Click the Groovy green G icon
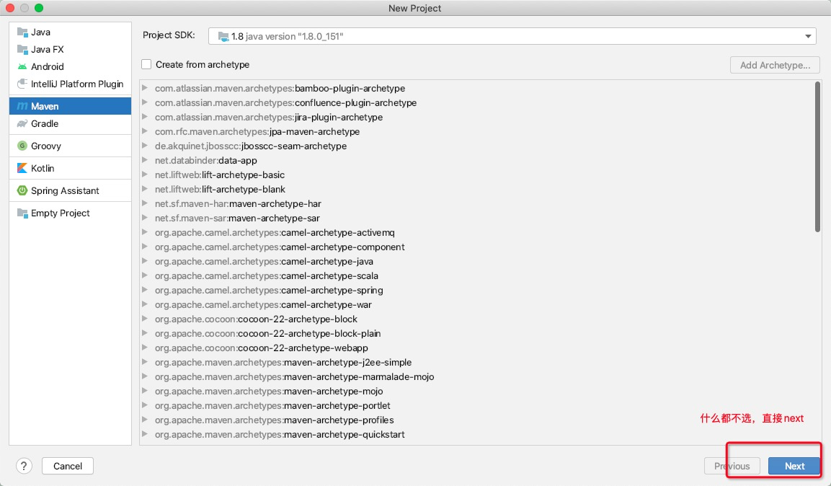 pos(22,146)
